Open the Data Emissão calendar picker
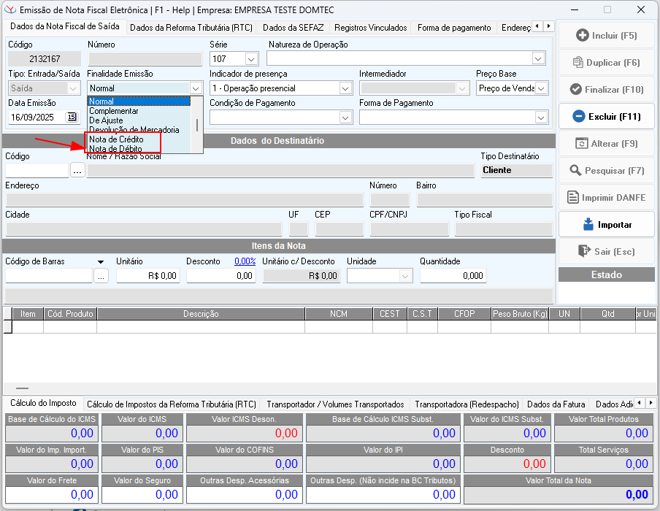The width and height of the screenshot is (660, 511). tap(72, 117)
